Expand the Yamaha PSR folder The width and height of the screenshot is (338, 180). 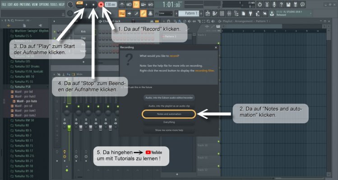(23, 87)
